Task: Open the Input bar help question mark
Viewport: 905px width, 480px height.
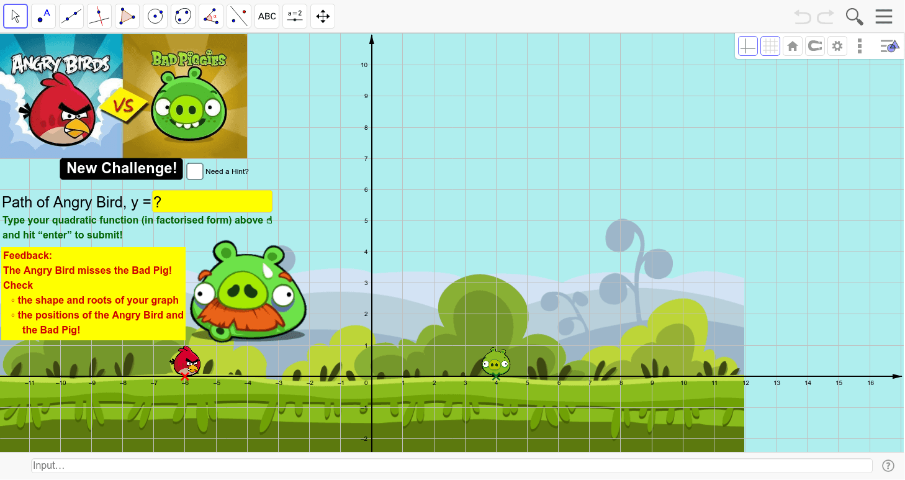Action: pos(888,466)
